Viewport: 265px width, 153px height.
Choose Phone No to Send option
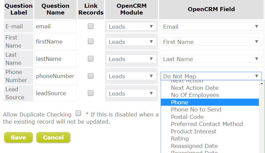[x=210, y=109]
